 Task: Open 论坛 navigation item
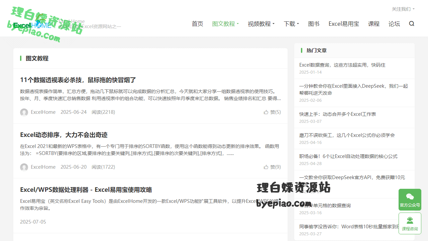tap(394, 24)
